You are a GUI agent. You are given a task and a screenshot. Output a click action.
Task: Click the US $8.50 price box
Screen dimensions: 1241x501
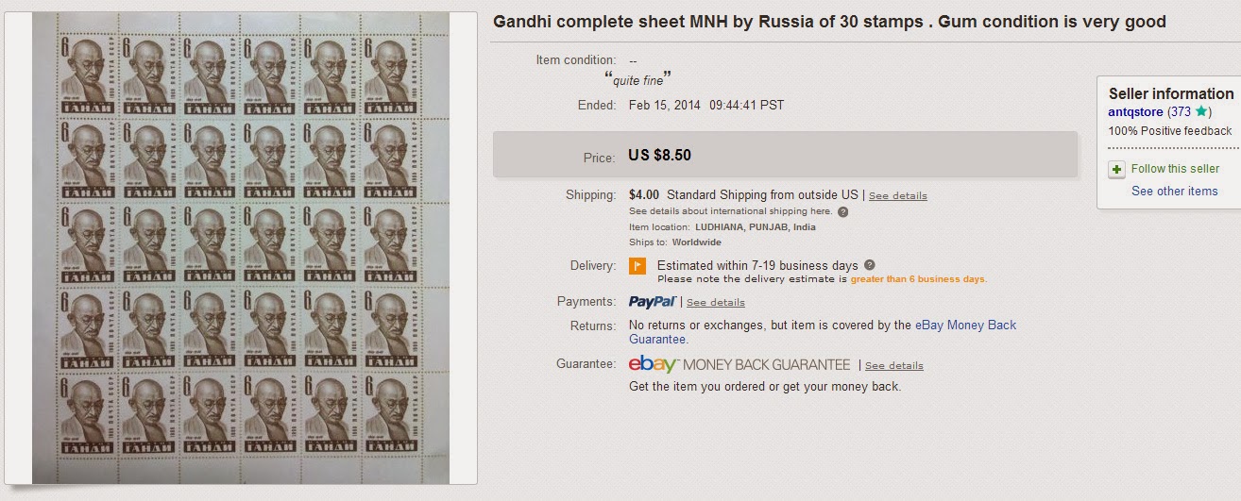point(785,155)
